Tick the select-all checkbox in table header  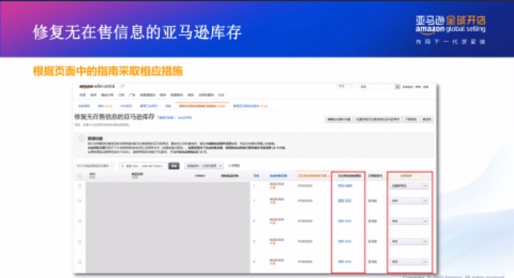[x=79, y=176]
